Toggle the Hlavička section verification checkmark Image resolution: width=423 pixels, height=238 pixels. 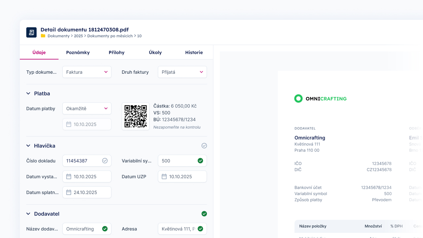(204, 146)
